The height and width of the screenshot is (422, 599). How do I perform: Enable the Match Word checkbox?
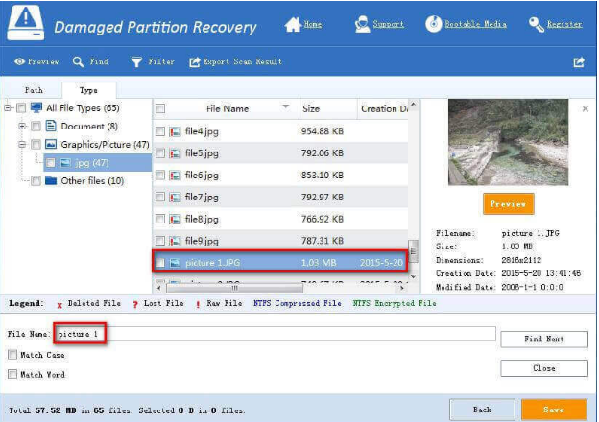click(12, 374)
